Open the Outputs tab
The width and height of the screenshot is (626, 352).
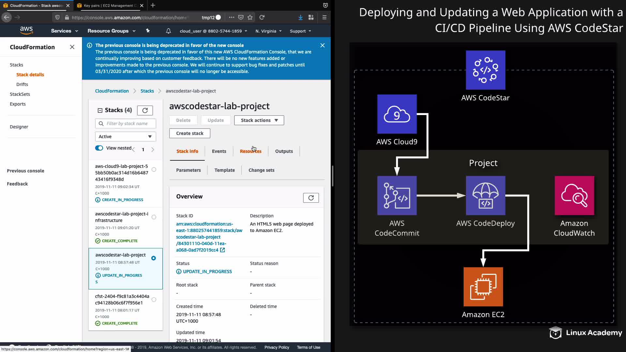(284, 151)
